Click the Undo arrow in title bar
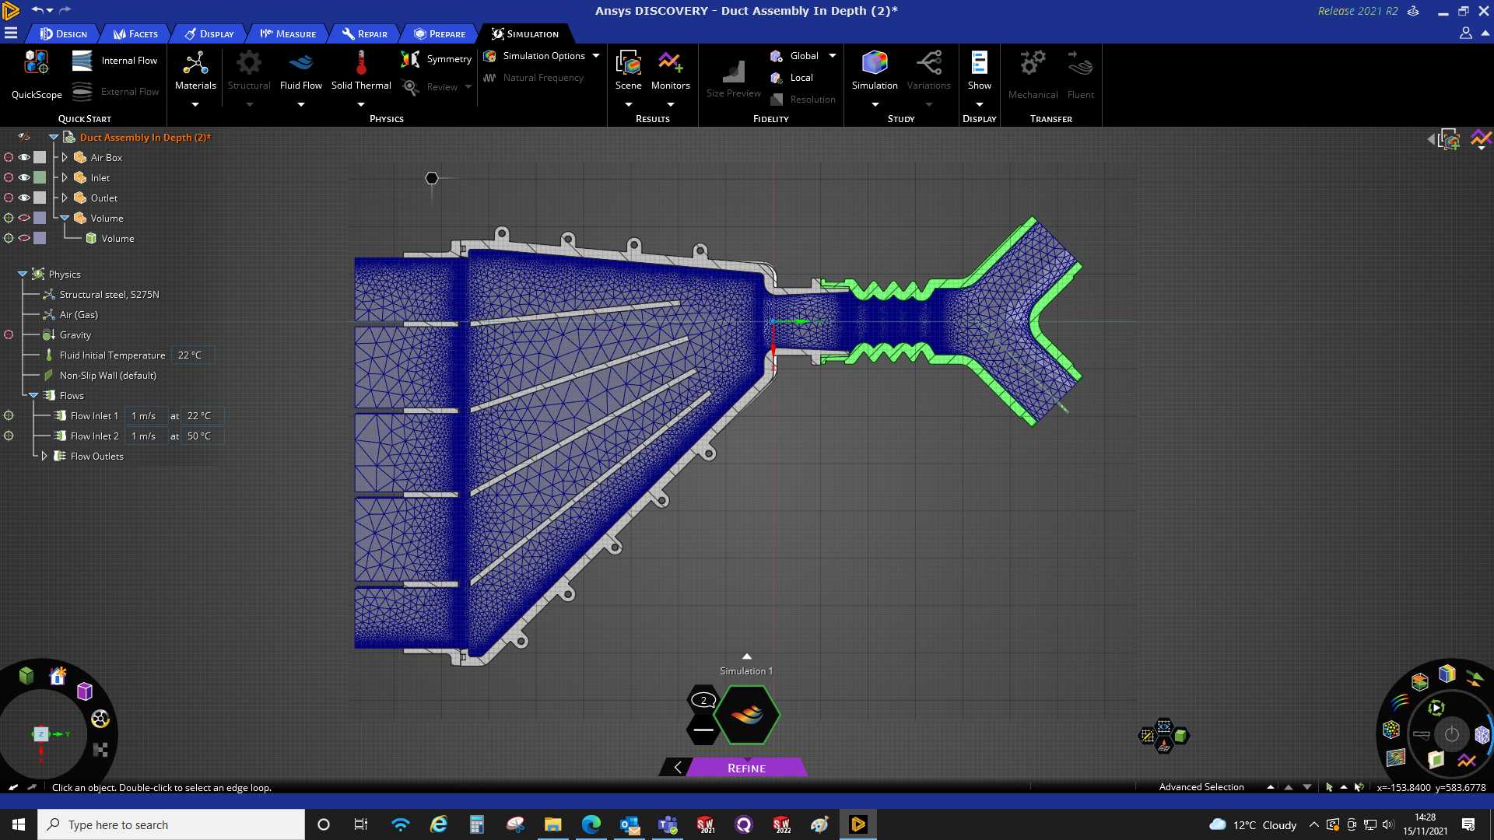1494x840 pixels. pos(37,10)
